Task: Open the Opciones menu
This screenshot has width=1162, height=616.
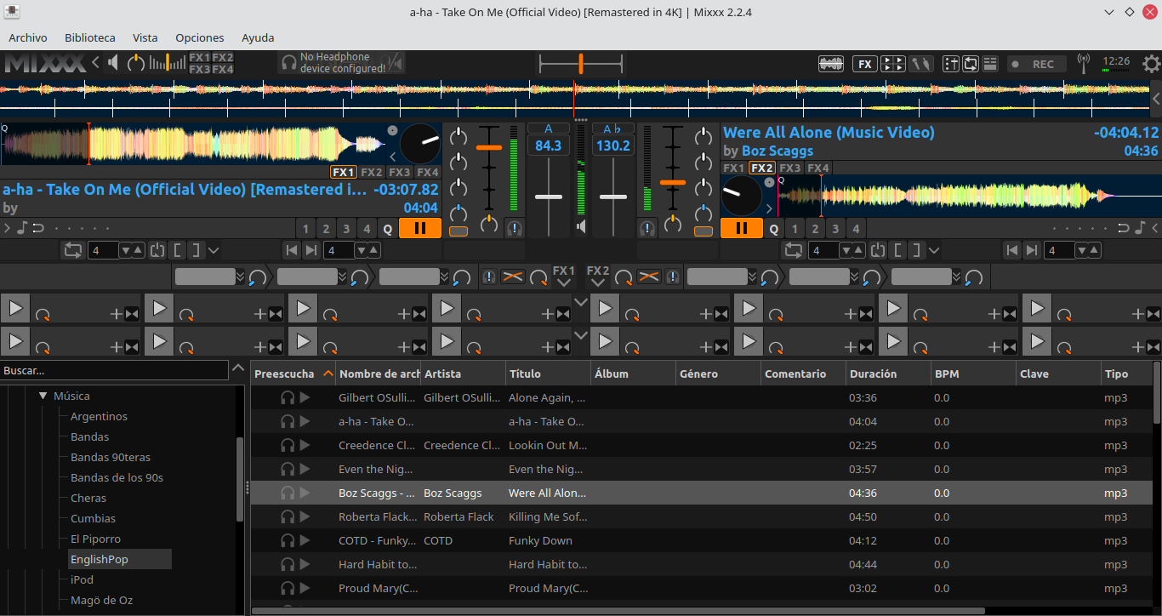Action: [200, 37]
